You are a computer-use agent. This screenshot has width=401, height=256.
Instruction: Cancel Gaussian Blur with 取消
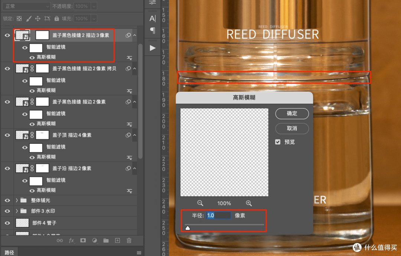(292, 129)
